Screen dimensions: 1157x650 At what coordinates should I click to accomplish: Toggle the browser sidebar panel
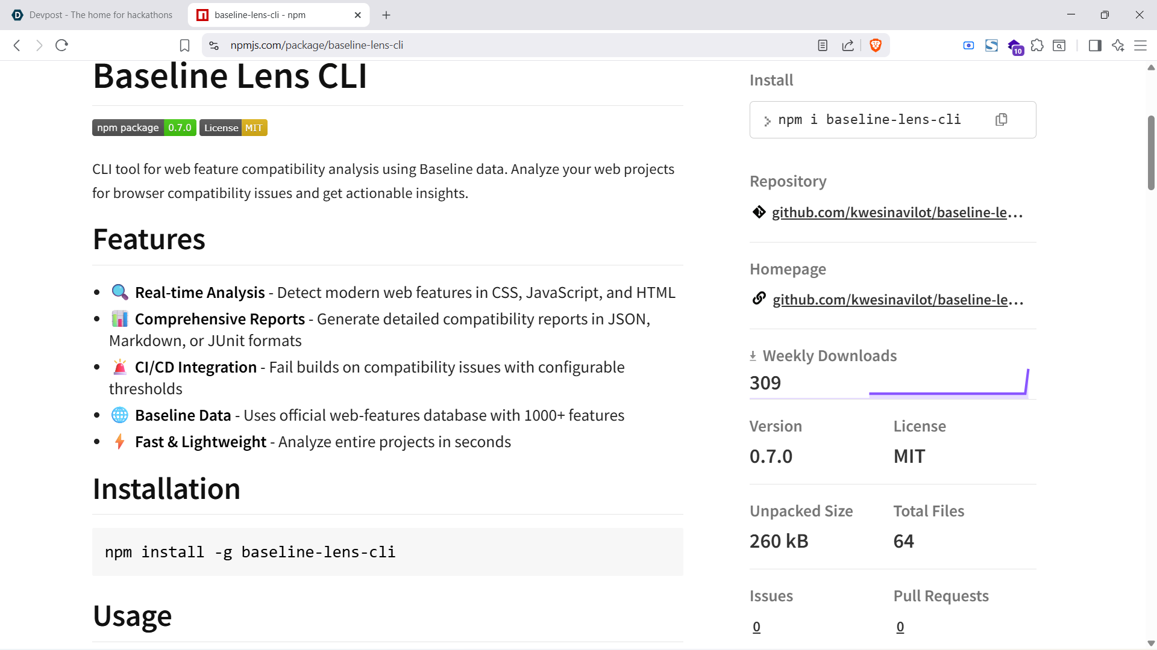pos(1095,45)
